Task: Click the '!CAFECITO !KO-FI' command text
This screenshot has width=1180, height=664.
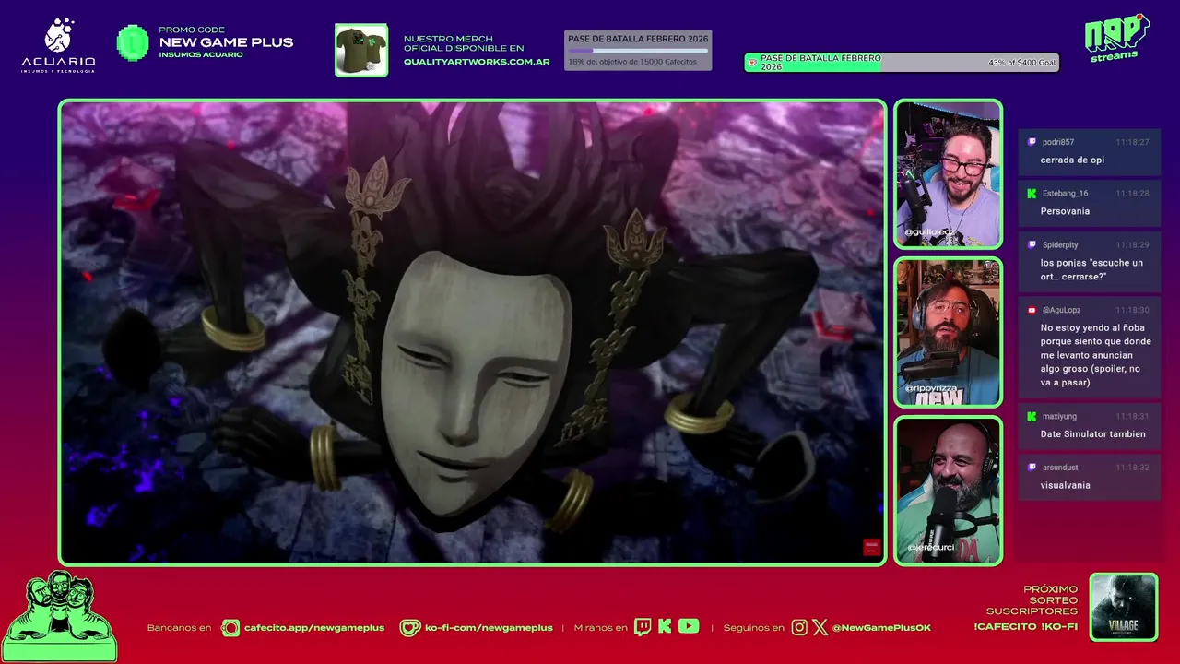Action: tap(1025, 627)
